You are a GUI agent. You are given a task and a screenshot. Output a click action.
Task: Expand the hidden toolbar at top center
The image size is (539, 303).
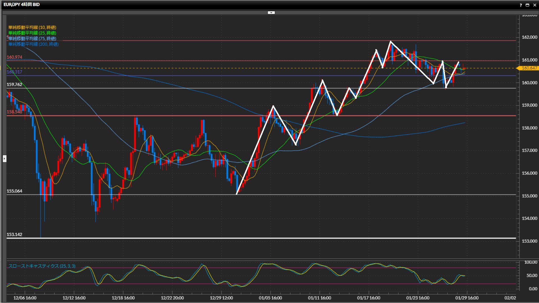point(271,13)
